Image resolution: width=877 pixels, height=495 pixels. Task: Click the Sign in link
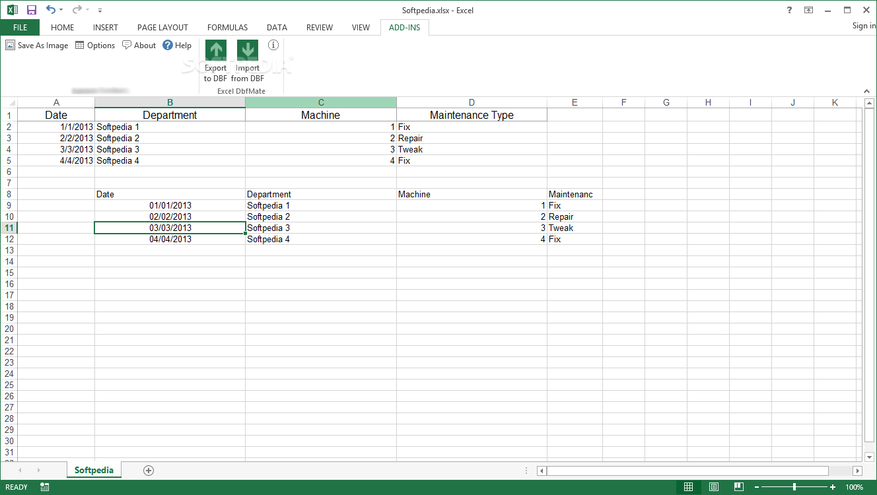pos(864,26)
